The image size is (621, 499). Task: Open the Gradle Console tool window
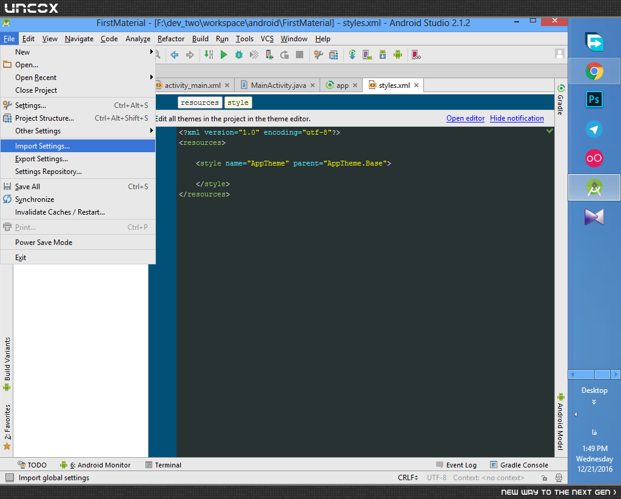[x=519, y=465]
